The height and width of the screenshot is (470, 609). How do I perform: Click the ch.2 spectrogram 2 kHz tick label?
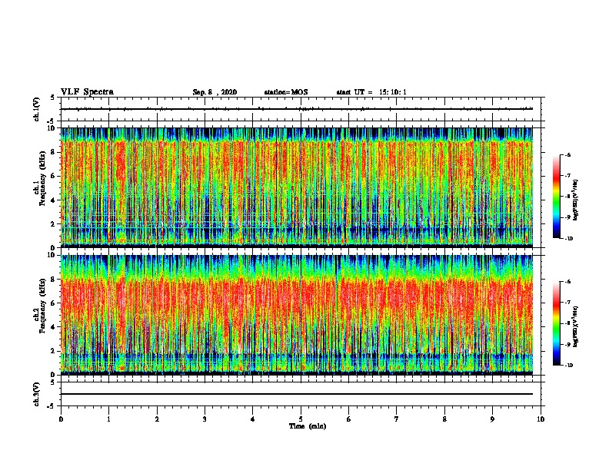coord(53,351)
